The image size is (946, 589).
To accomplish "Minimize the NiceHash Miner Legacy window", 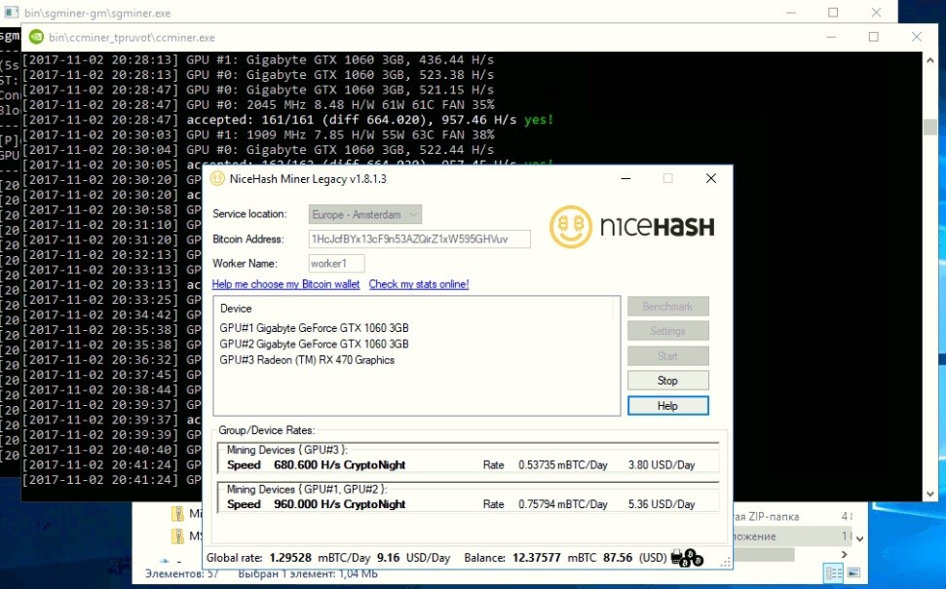I will [x=625, y=178].
